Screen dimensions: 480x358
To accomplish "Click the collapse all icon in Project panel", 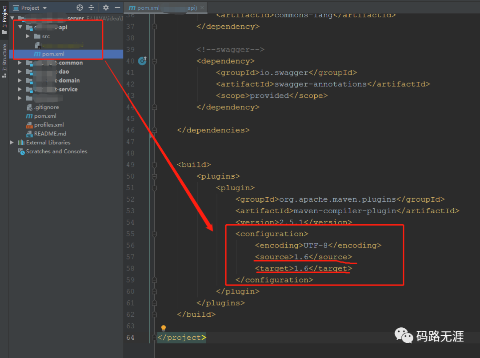I will point(91,8).
